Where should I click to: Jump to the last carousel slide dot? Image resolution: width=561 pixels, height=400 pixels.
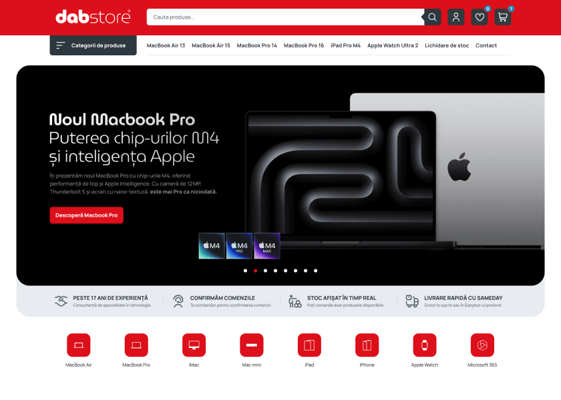pyautogui.click(x=315, y=271)
